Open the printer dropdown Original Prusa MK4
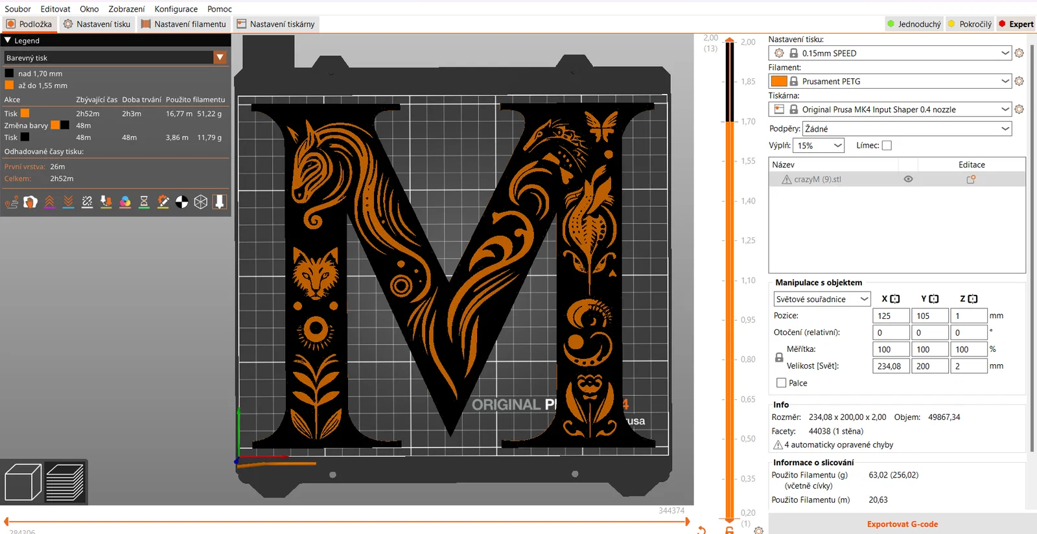The height and width of the screenshot is (534, 1037). click(890, 110)
